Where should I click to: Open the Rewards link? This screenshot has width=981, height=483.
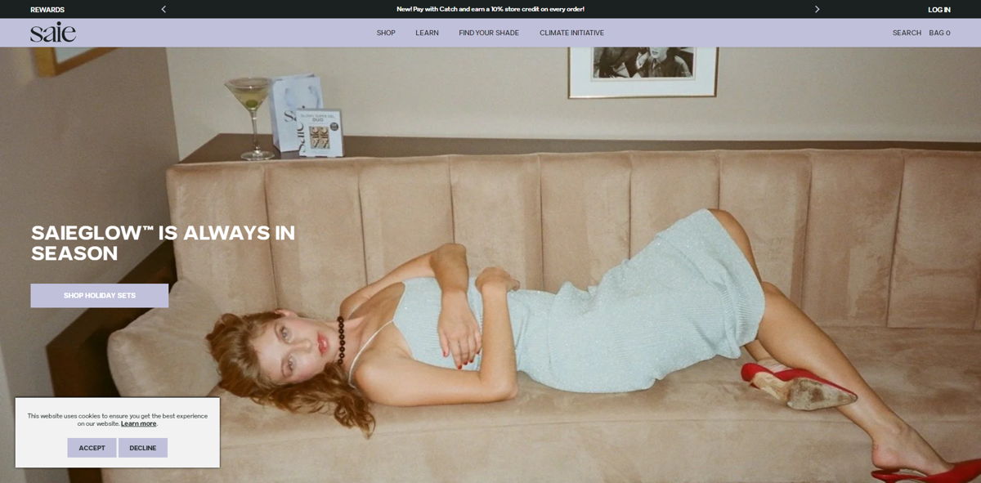point(47,10)
